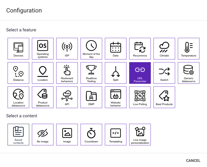Viewport: 207px width, 167px height.
Task: Choose the Countdown content type
Action: (91, 135)
